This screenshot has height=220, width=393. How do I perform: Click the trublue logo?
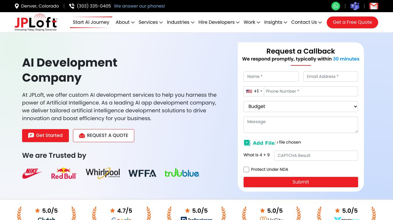(182, 173)
